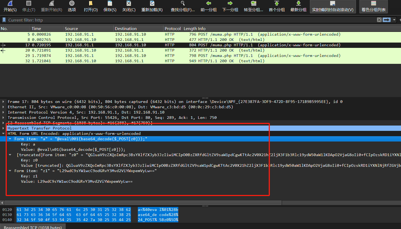Find a packet with 查找分组(F)
This screenshot has width=401, height=229.
[x=183, y=6]
